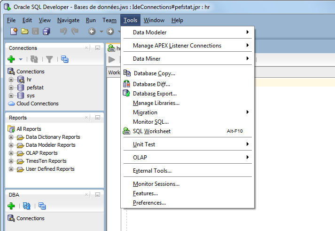
Task: Click the New file toolbar icon
Action: (14, 32)
